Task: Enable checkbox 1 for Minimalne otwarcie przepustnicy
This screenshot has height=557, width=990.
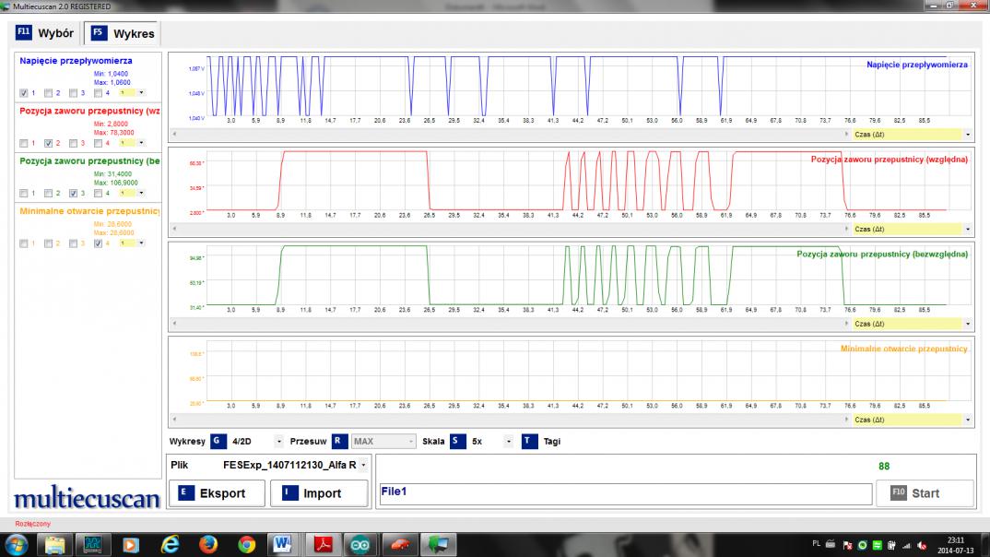Action: (x=24, y=243)
